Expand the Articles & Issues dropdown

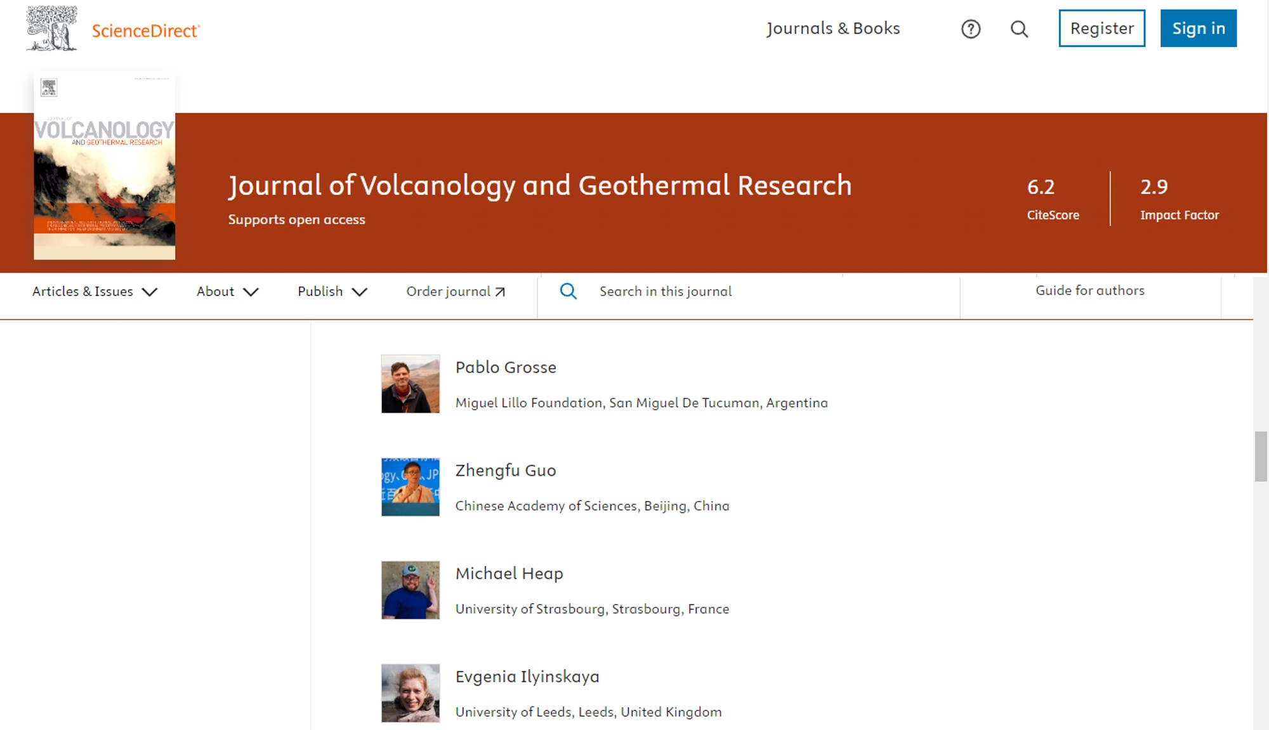tap(95, 292)
